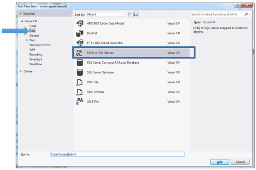Select the Data category in tree
The width and height of the screenshot is (256, 170).
point(32,31)
